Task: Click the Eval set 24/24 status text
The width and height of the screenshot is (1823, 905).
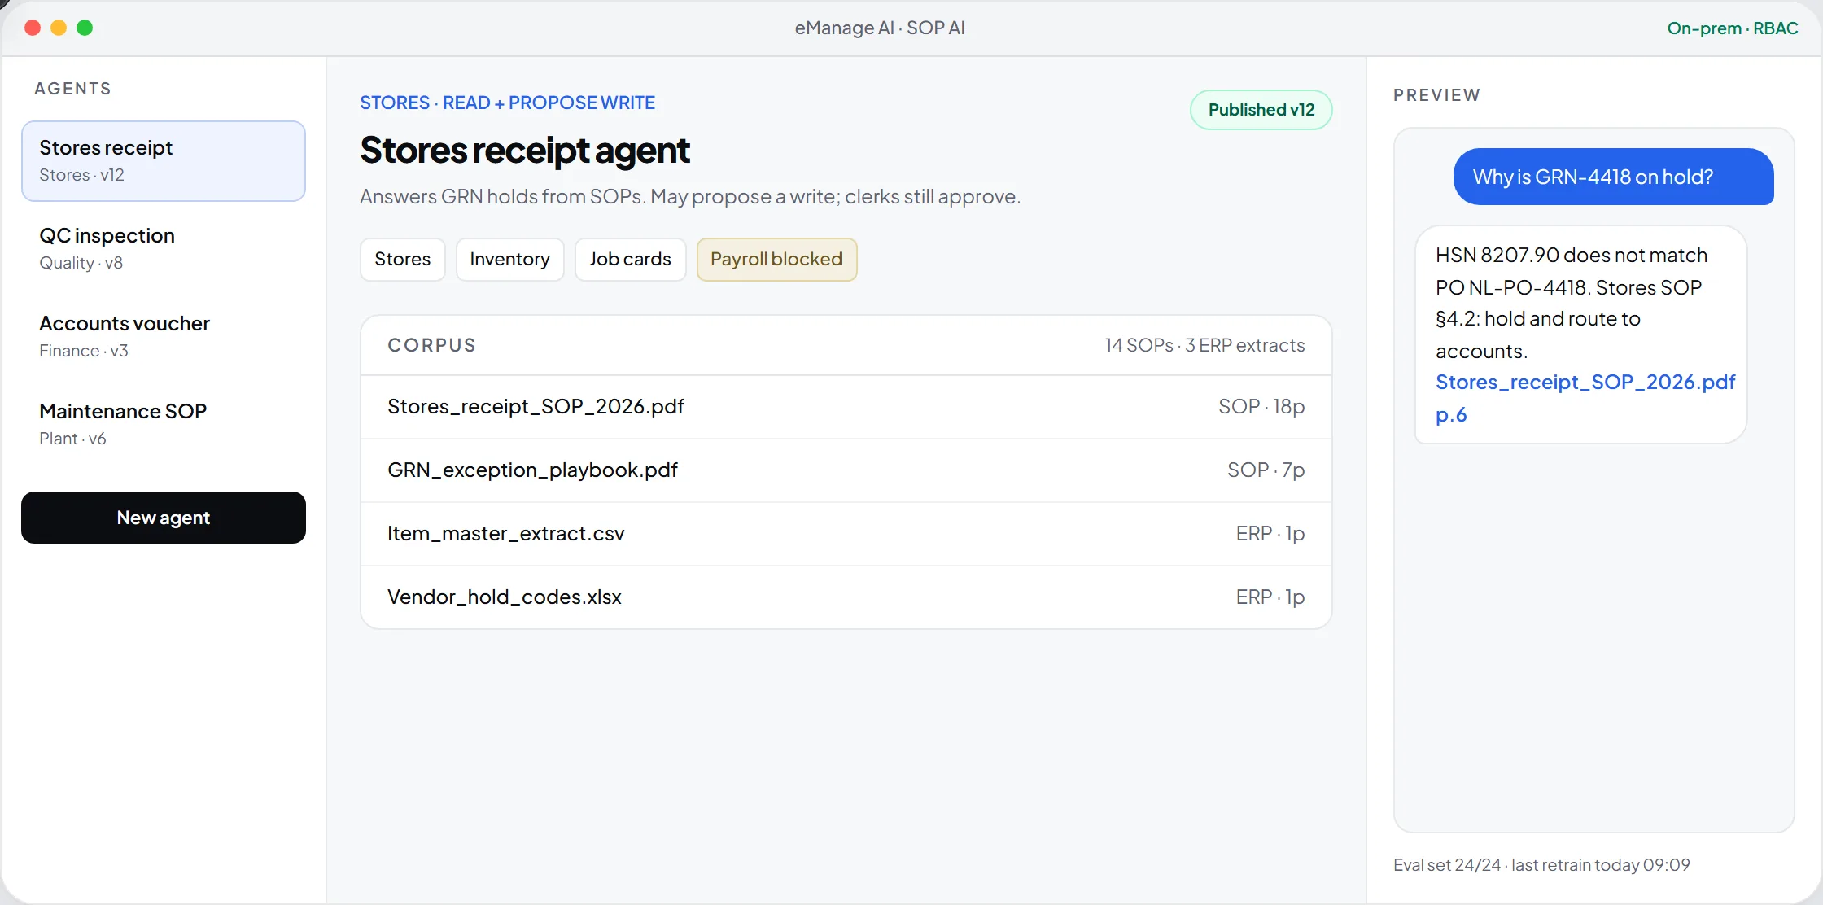Action: coord(1541,865)
